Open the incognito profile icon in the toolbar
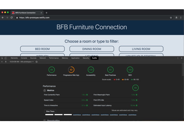Viewport: 184px width, 130px height. (176, 18)
